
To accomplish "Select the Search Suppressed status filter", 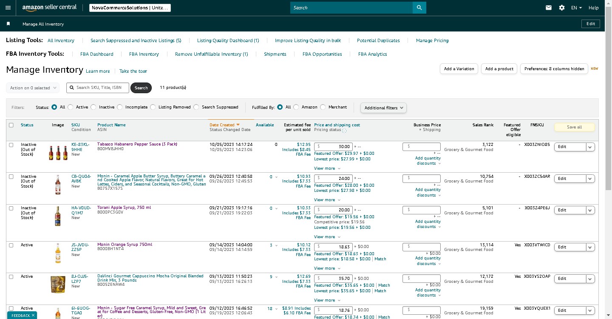I will pyautogui.click(x=196, y=107).
